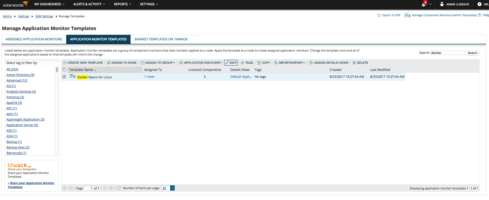Click the Edit pencil icon
The height and width of the screenshot is (200, 489).
pyautogui.click(x=227, y=63)
